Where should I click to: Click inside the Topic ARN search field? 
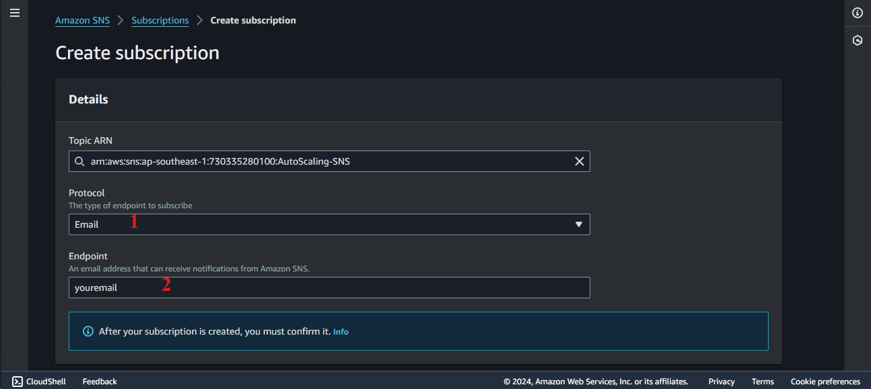[329, 161]
